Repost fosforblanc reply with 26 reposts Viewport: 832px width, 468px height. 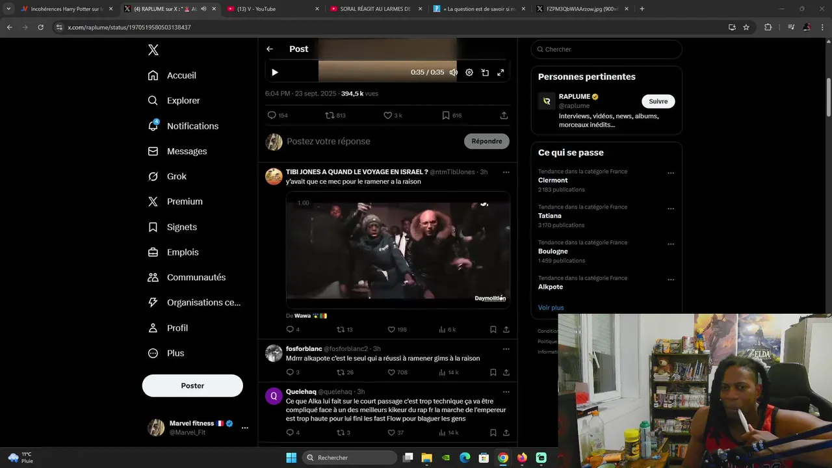tap(344, 372)
